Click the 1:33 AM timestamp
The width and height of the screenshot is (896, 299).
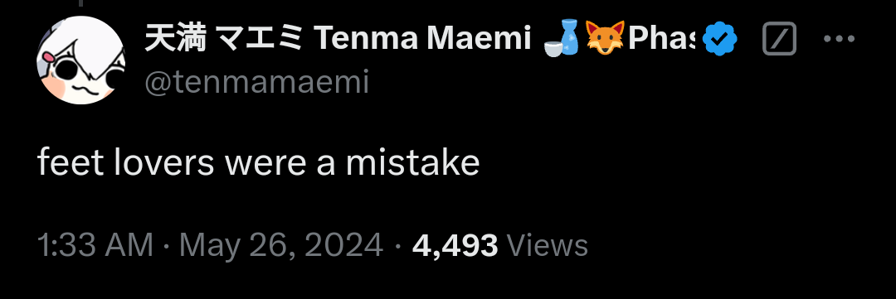point(95,245)
